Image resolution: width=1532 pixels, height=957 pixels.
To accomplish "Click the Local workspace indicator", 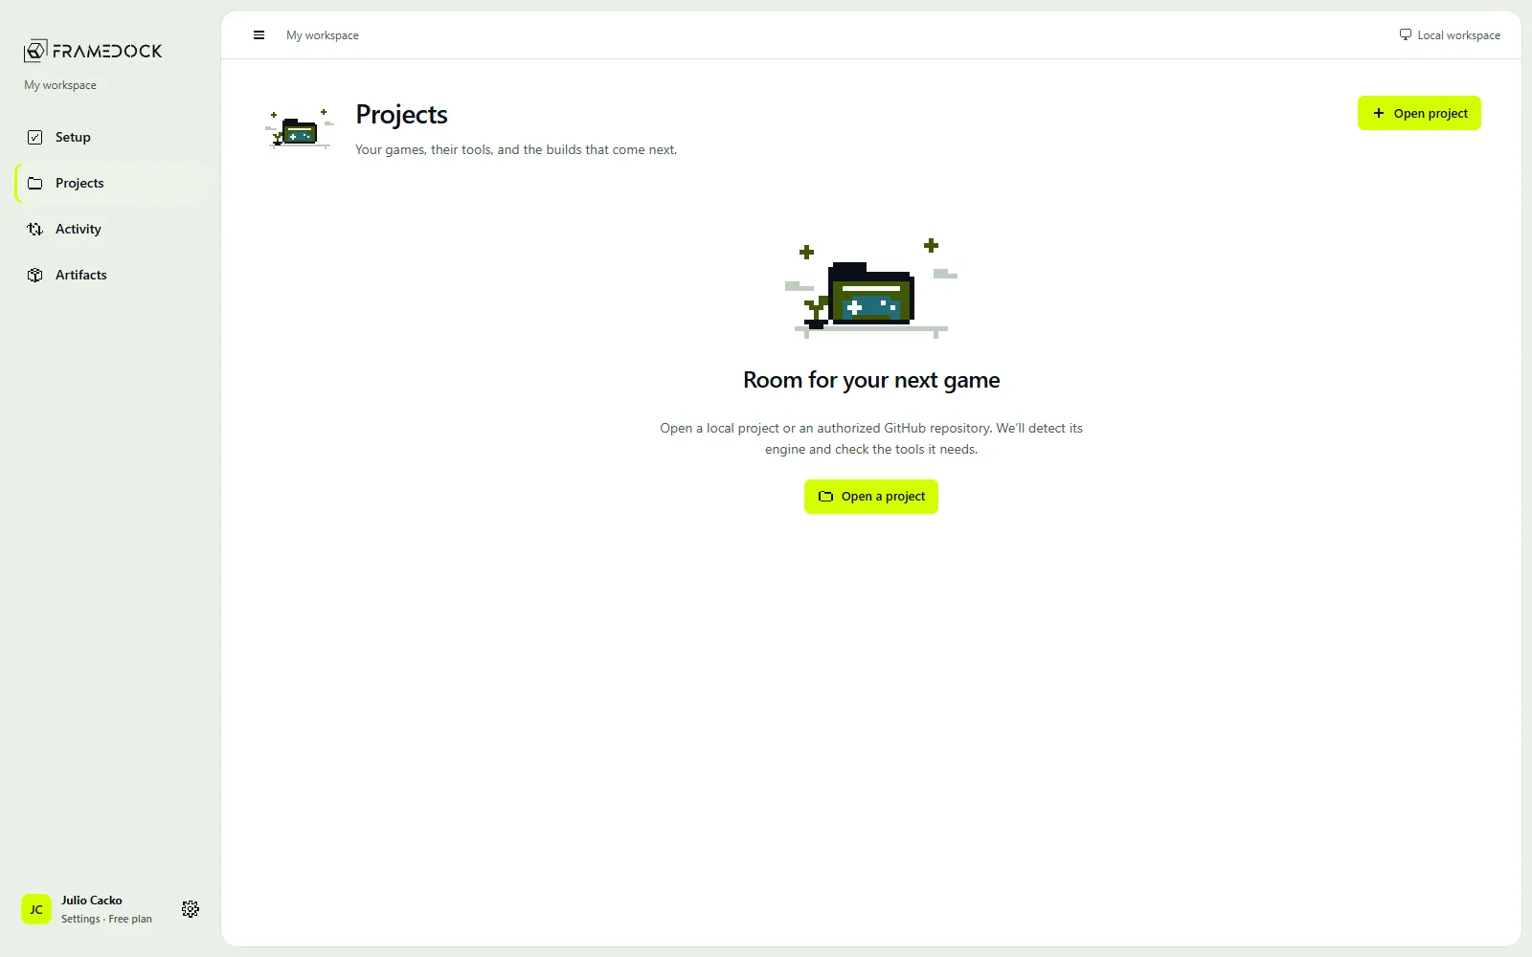I will click(x=1450, y=35).
